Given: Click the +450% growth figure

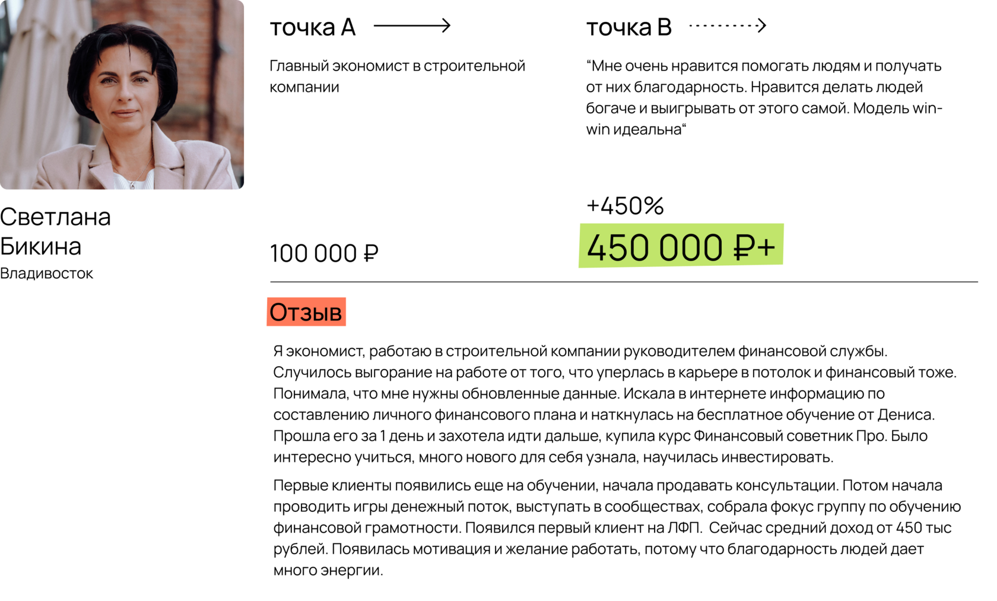Looking at the screenshot, I should click(624, 206).
